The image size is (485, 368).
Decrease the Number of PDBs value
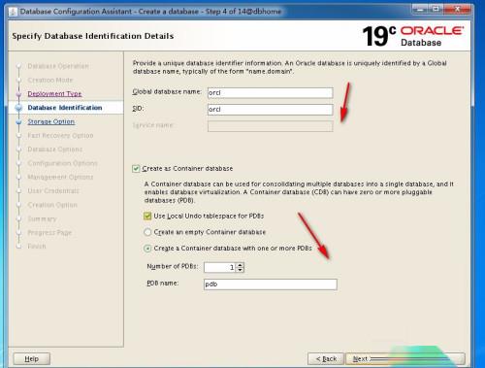point(240,270)
